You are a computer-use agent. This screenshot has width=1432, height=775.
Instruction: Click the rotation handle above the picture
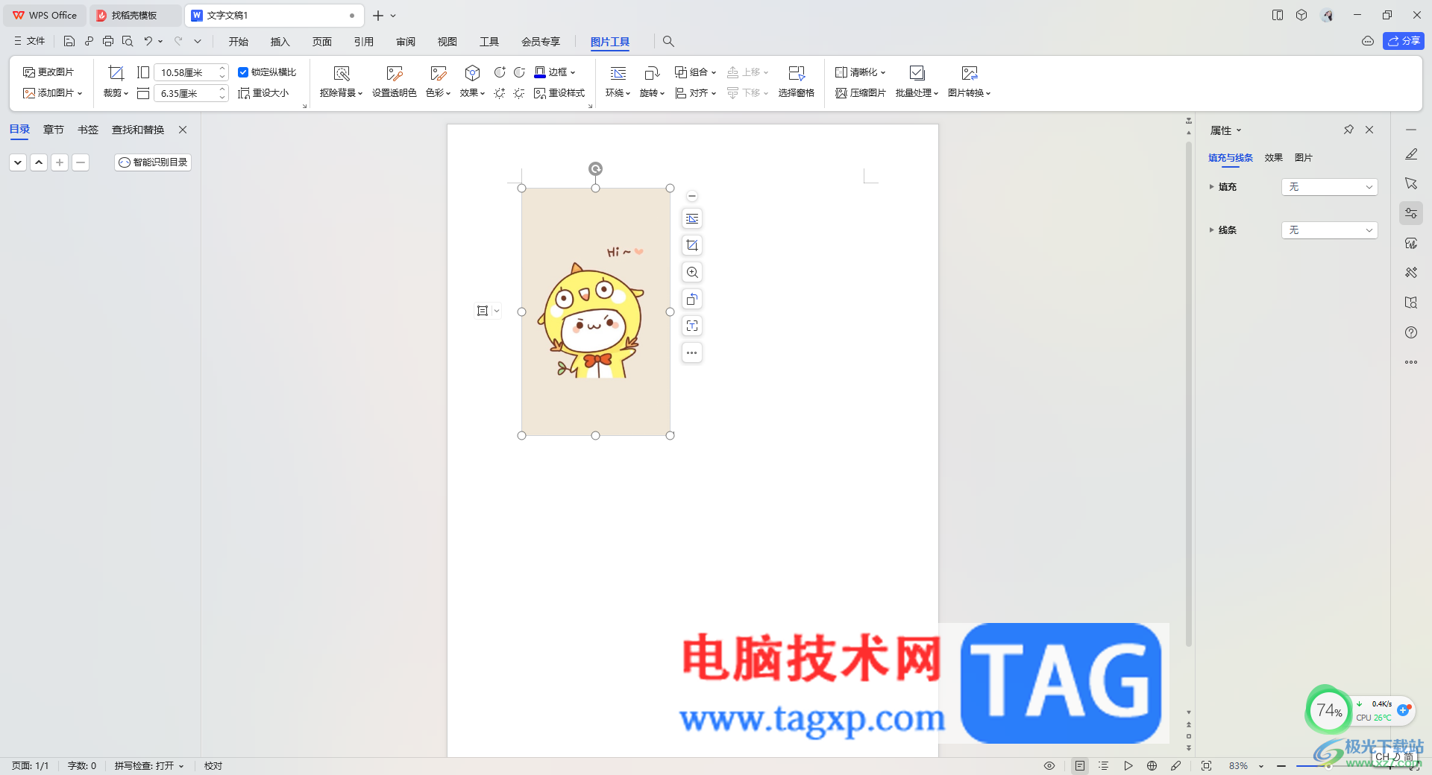pos(595,168)
